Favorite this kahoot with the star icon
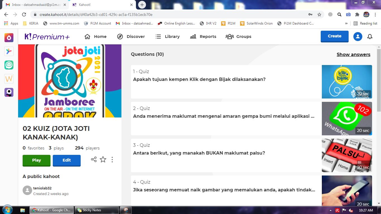381x214 pixels. pyautogui.click(x=103, y=160)
